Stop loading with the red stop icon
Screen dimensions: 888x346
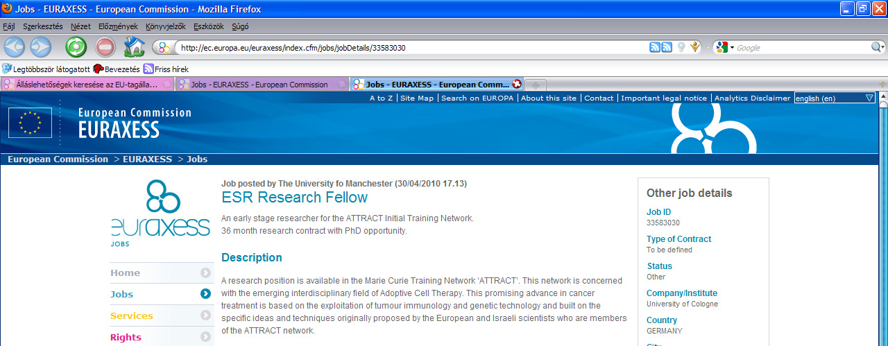coord(105,47)
